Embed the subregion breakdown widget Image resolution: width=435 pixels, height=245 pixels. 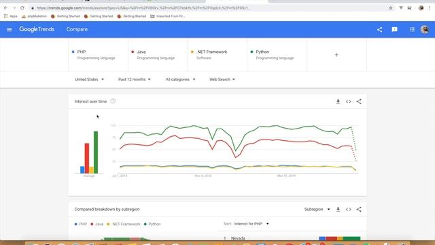pyautogui.click(x=349, y=209)
